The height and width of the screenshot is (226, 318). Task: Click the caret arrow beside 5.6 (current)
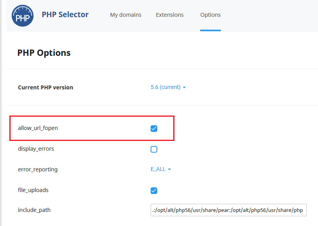tap(184, 87)
